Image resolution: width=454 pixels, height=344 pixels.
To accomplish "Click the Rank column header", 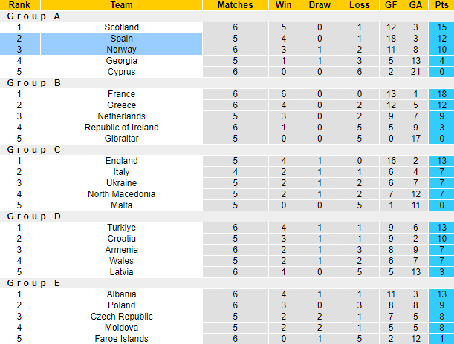I will [x=19, y=5].
